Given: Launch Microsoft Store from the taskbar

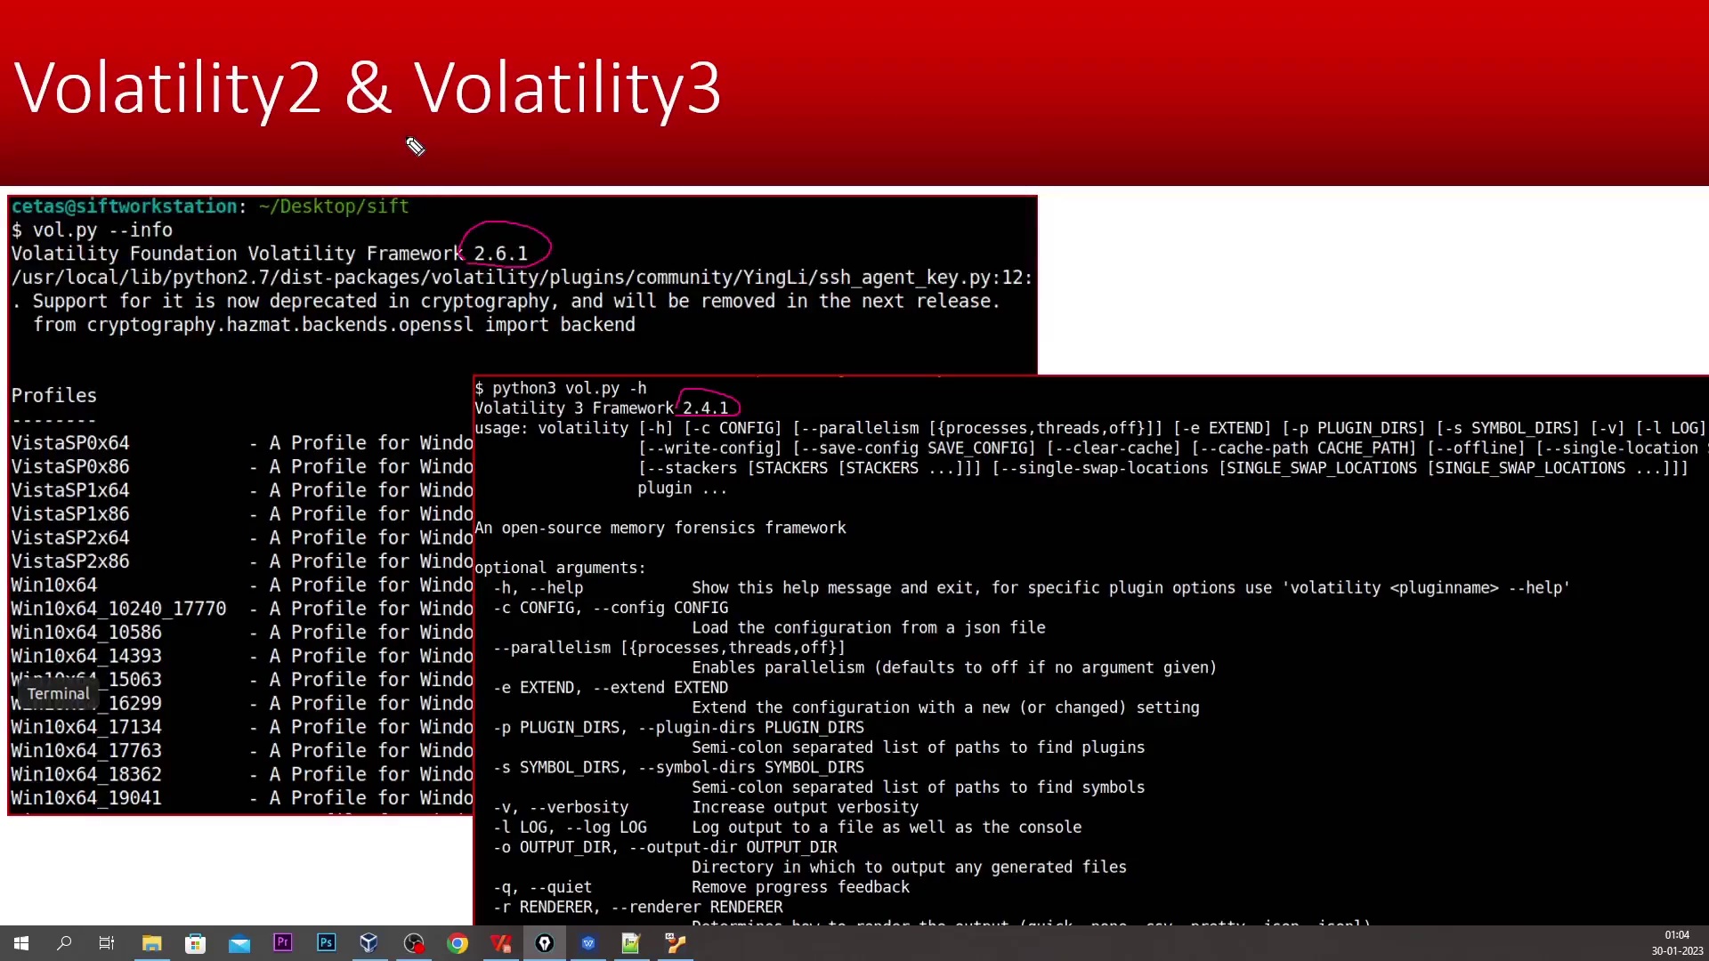Looking at the screenshot, I should (195, 943).
